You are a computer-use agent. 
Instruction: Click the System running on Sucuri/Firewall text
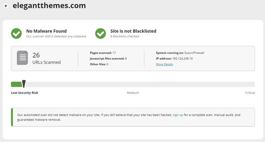click(180, 53)
